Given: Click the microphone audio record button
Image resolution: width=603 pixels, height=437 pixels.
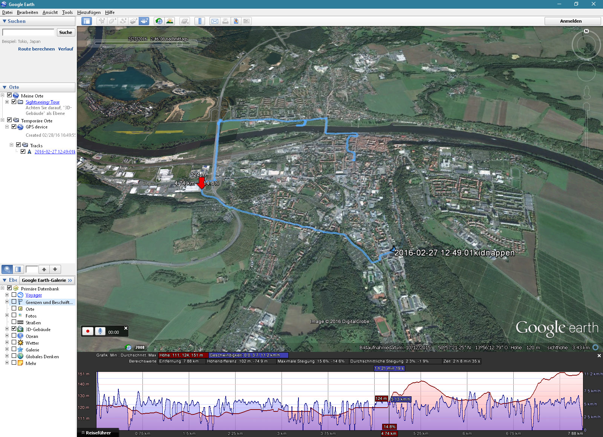Looking at the screenshot, I should 100,331.
